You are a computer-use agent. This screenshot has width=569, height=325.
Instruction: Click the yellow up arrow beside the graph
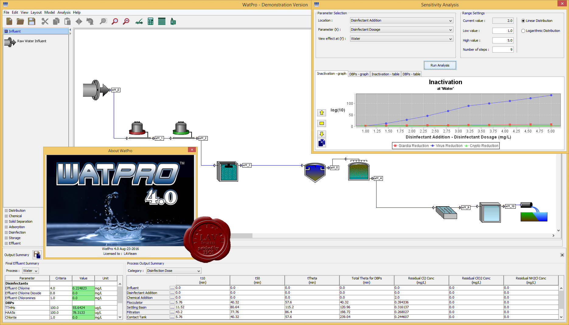[321, 113]
